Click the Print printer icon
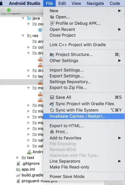This screenshot has width=125, height=185. pyautogui.click(x=52, y=132)
